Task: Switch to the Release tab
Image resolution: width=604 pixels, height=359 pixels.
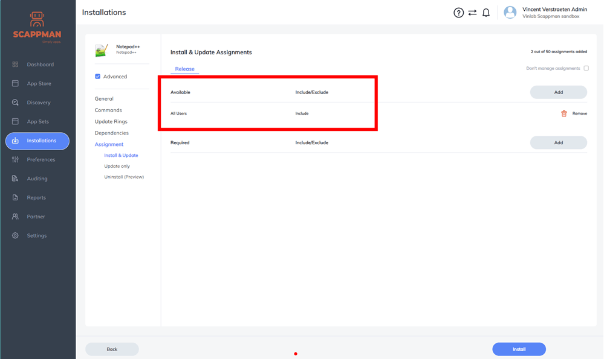Action: 185,69
